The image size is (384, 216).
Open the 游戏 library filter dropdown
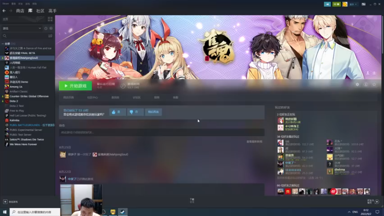(x=22, y=28)
